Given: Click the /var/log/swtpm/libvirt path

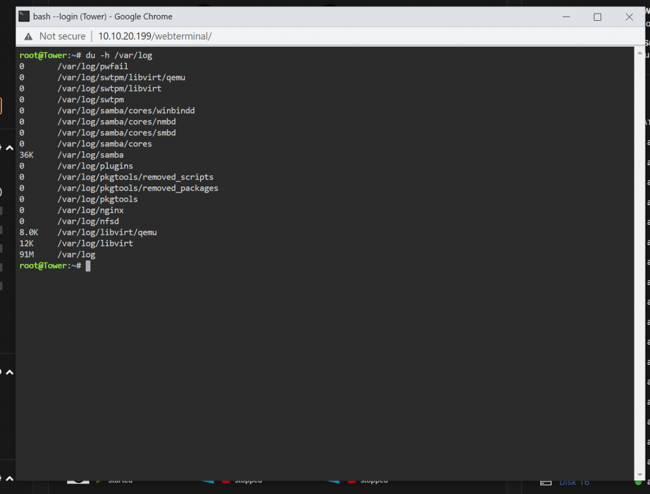Looking at the screenshot, I should [109, 88].
